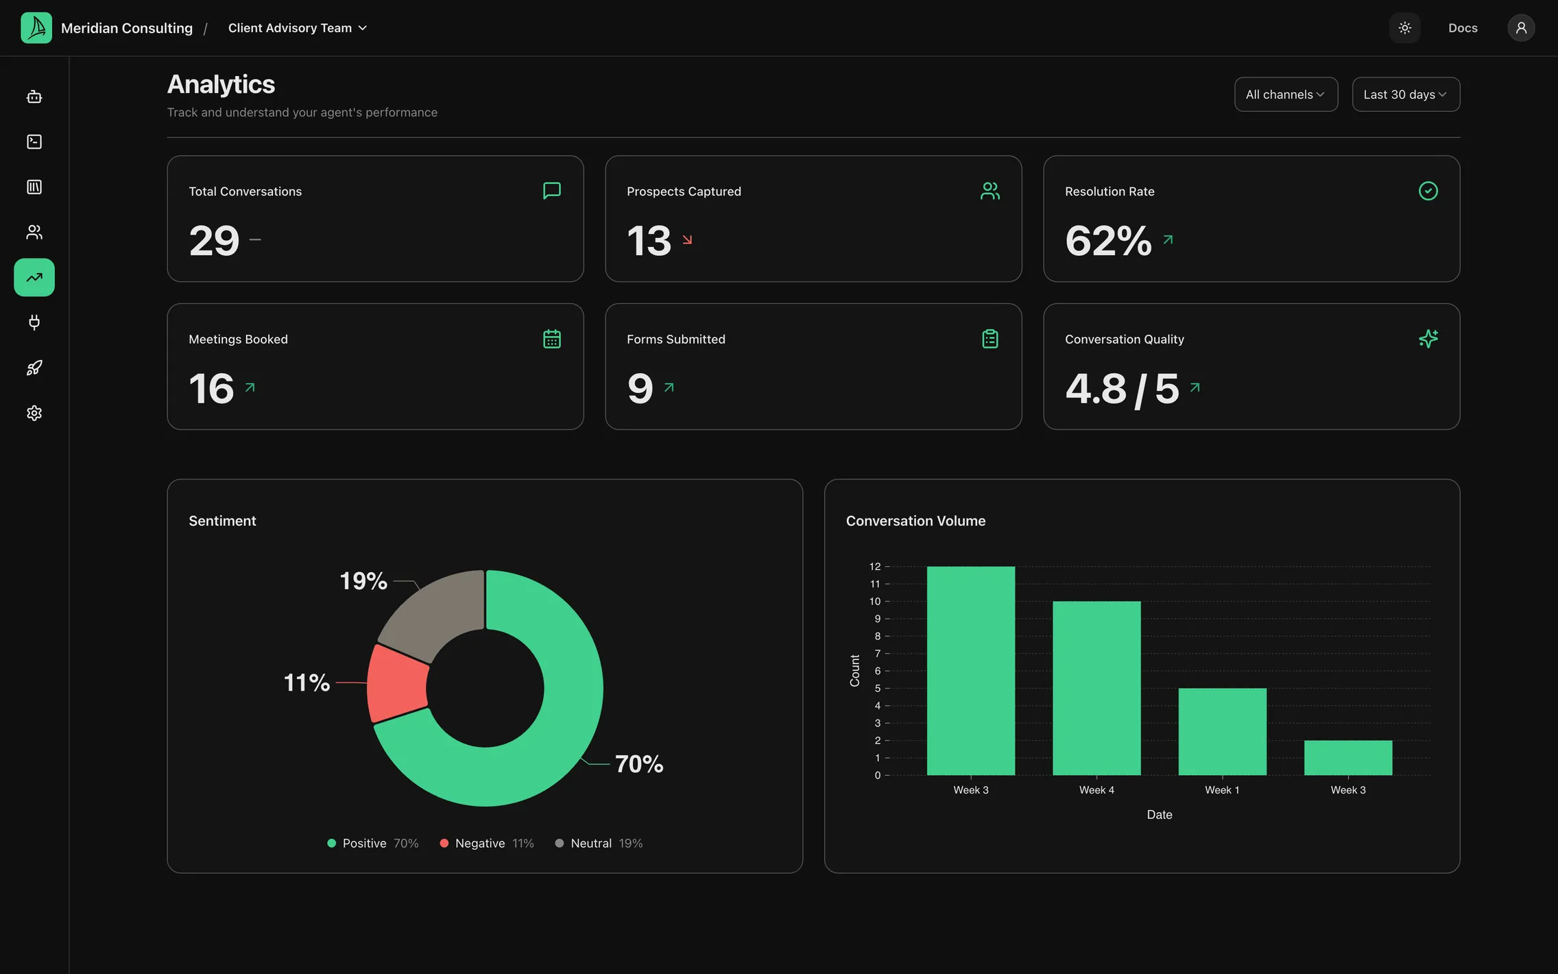Viewport: 1558px width, 974px height.
Task: Toggle the light/dark theme sun button
Action: point(1404,28)
